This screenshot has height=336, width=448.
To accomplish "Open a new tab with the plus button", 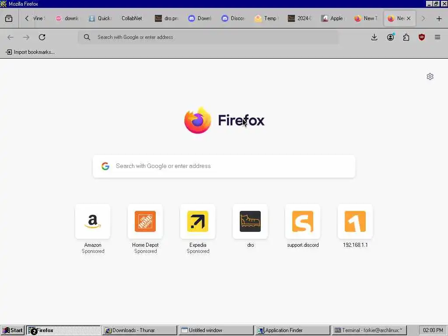I will click(439, 18).
